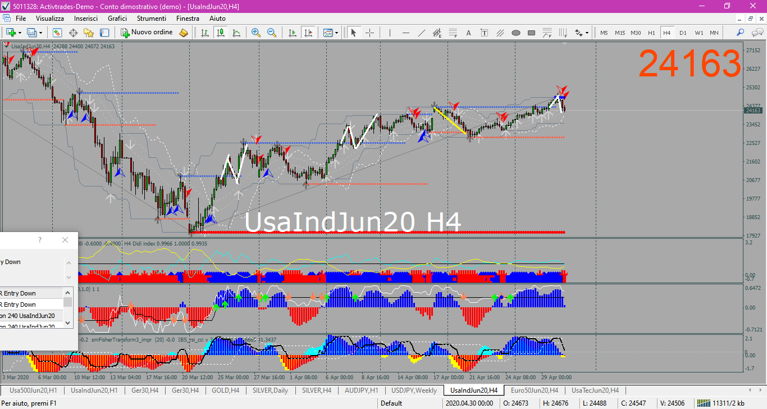Click the Default profile status text
The image size is (767, 409).
click(x=391, y=403)
